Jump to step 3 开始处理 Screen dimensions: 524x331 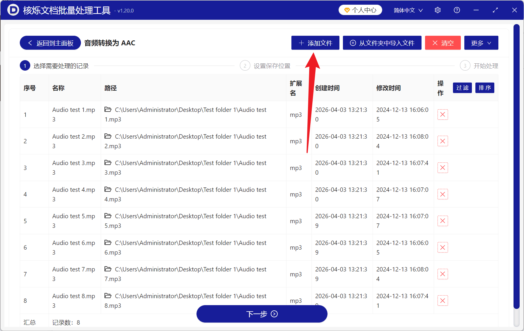(479, 66)
